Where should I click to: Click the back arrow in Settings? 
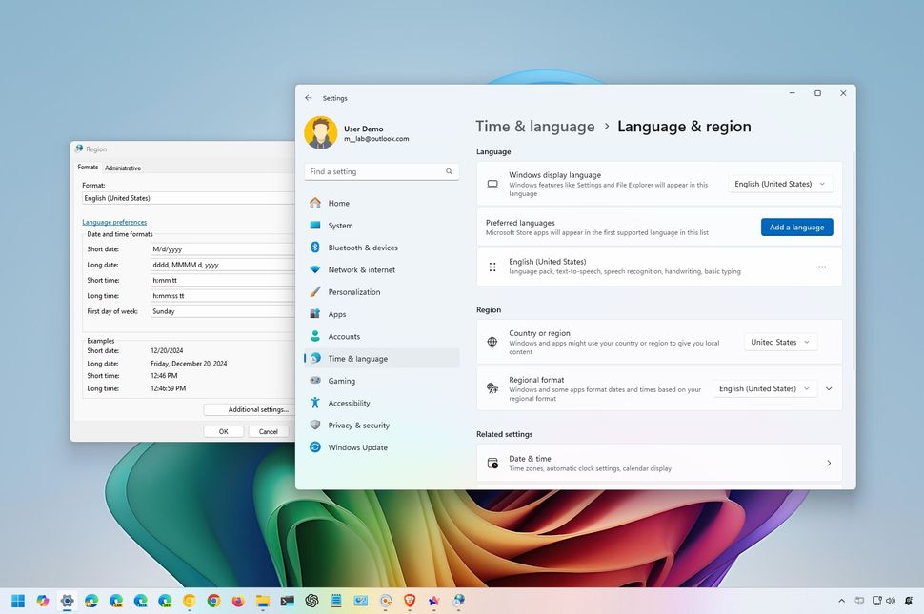(x=308, y=97)
